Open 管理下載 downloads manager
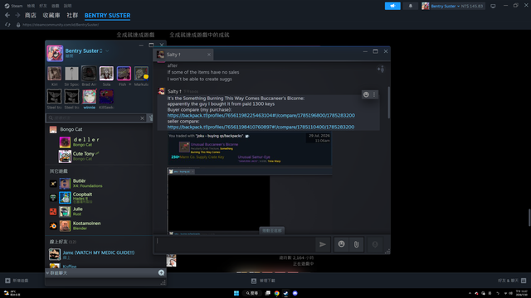The width and height of the screenshot is (531, 298). pyautogui.click(x=263, y=281)
